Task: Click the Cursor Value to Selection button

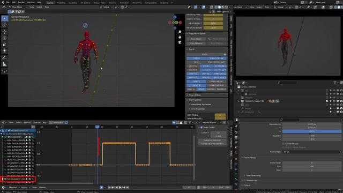Action: pos(212,144)
